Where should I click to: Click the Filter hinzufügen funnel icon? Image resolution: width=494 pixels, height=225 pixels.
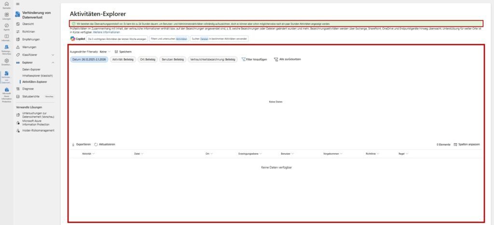click(244, 59)
